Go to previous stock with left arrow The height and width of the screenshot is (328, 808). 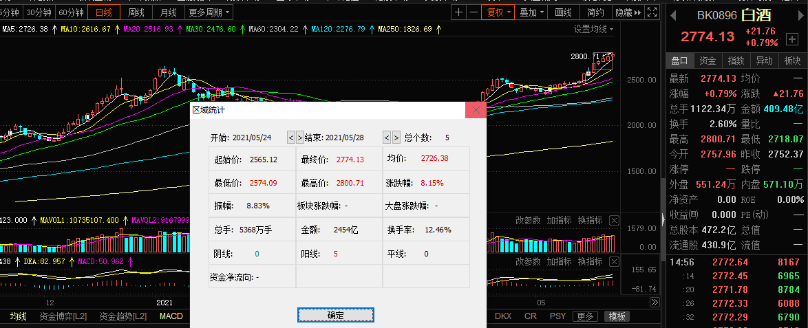[673, 15]
